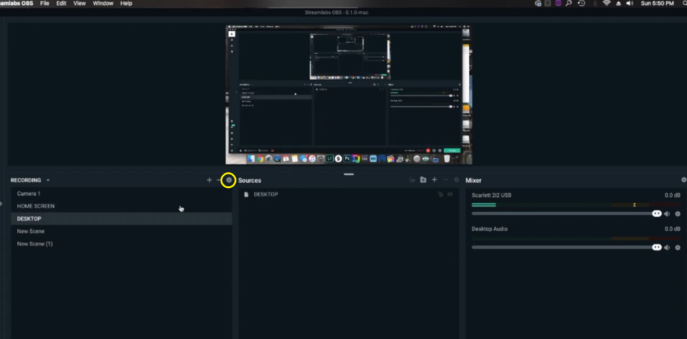Open Desktop Audio gear settings in Mixer
This screenshot has height=339, width=687.
point(678,247)
